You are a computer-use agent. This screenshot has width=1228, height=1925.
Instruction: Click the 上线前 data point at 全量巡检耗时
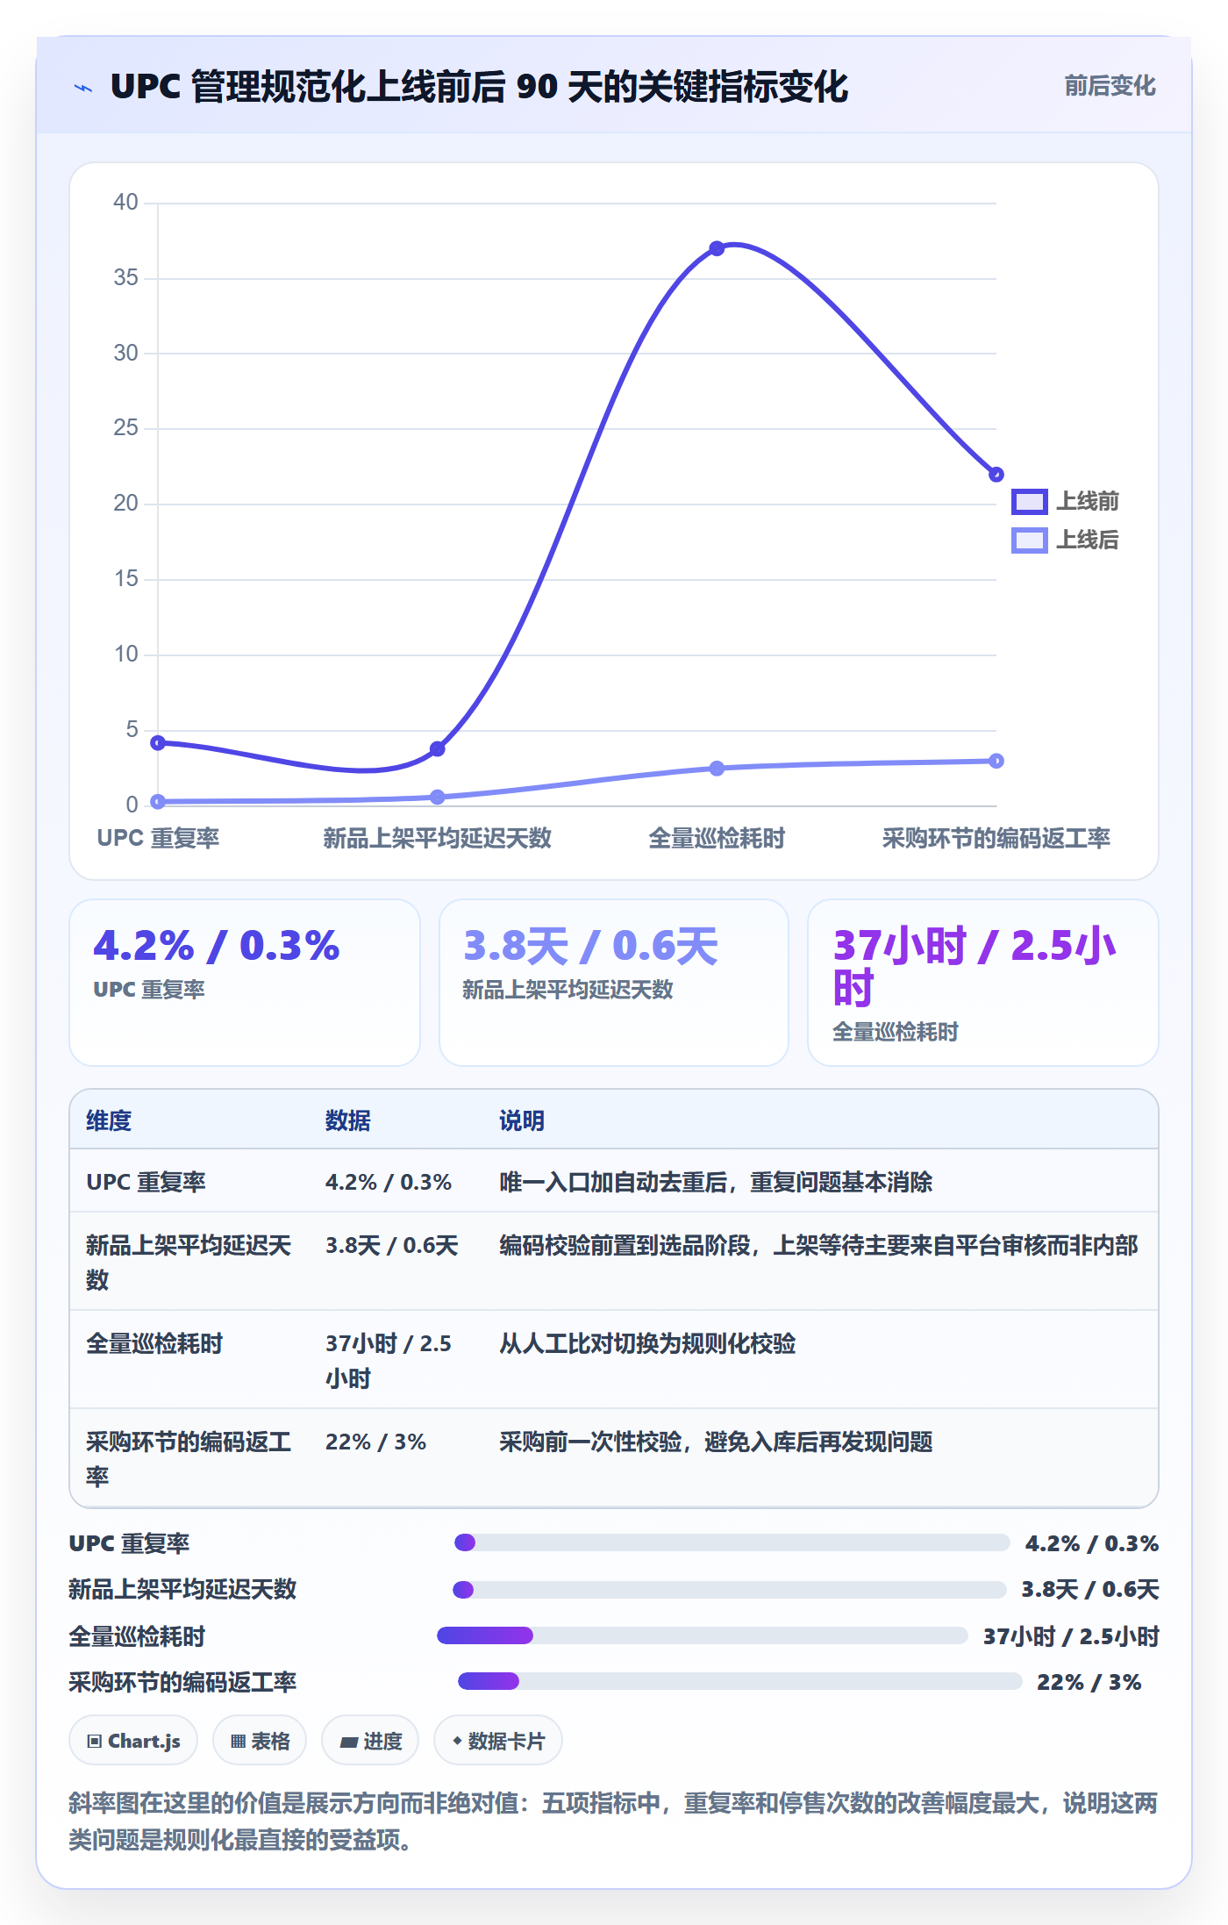pyautogui.click(x=717, y=248)
